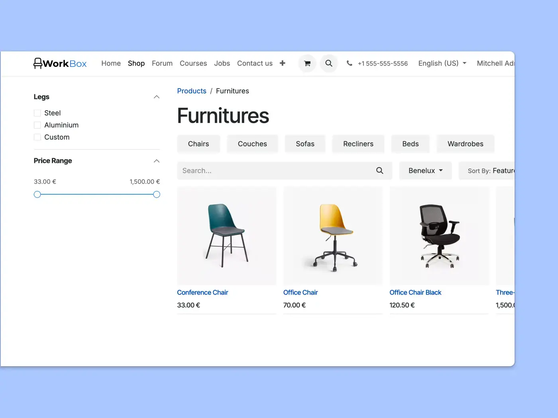Open the Conference Chair product link
Viewport: 558px width, 418px height.
[202, 293]
